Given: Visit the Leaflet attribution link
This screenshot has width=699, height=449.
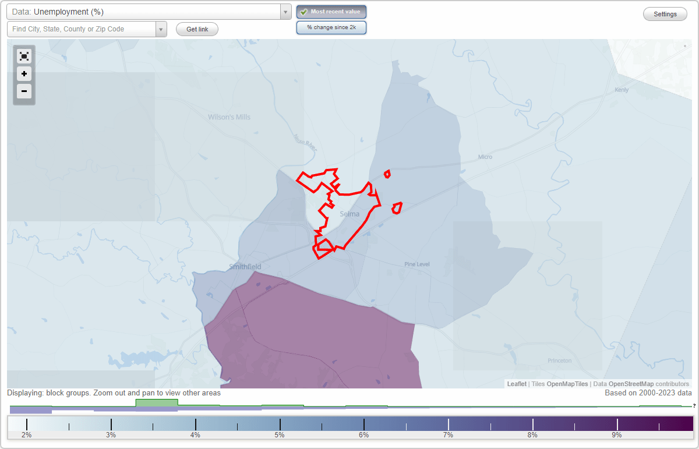Looking at the screenshot, I should tap(516, 384).
